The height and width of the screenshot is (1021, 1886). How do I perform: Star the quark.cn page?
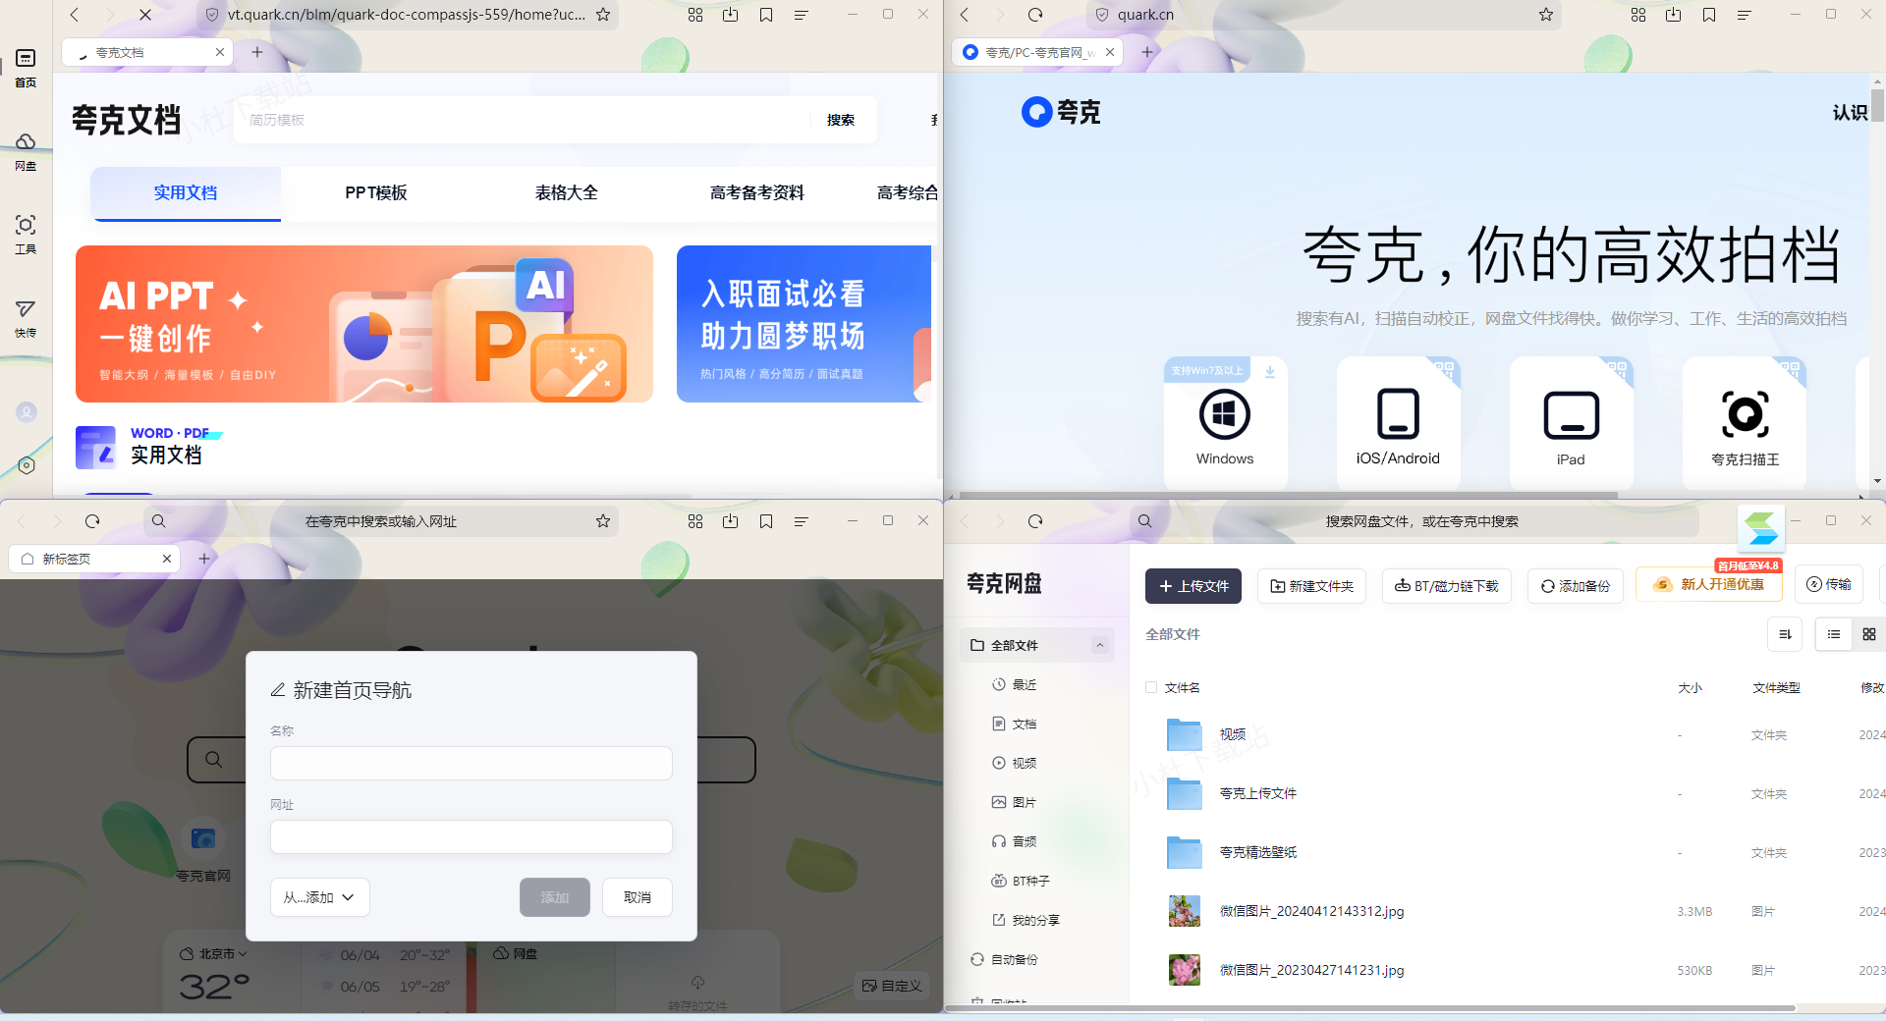1546,15
